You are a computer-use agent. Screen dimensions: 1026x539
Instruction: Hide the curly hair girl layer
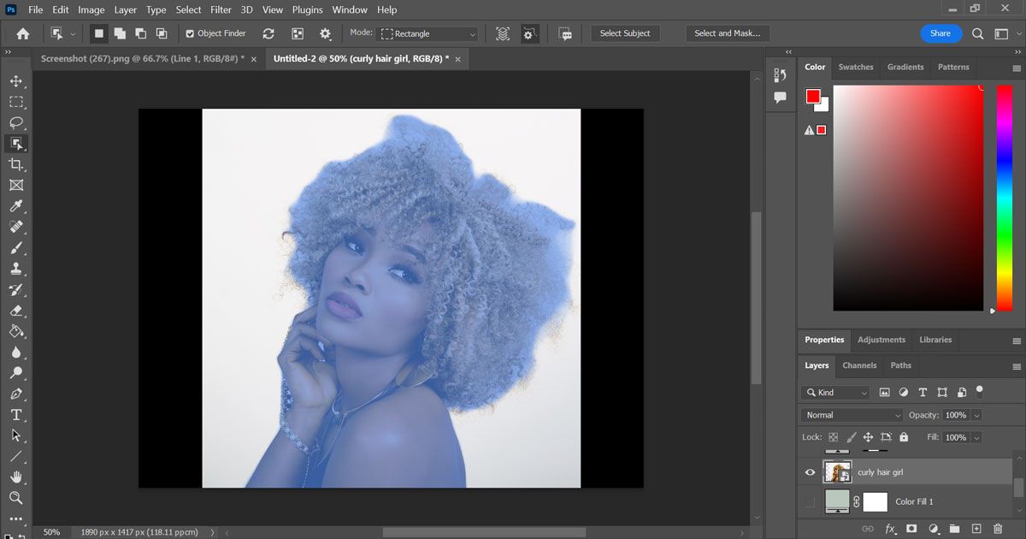coord(810,472)
